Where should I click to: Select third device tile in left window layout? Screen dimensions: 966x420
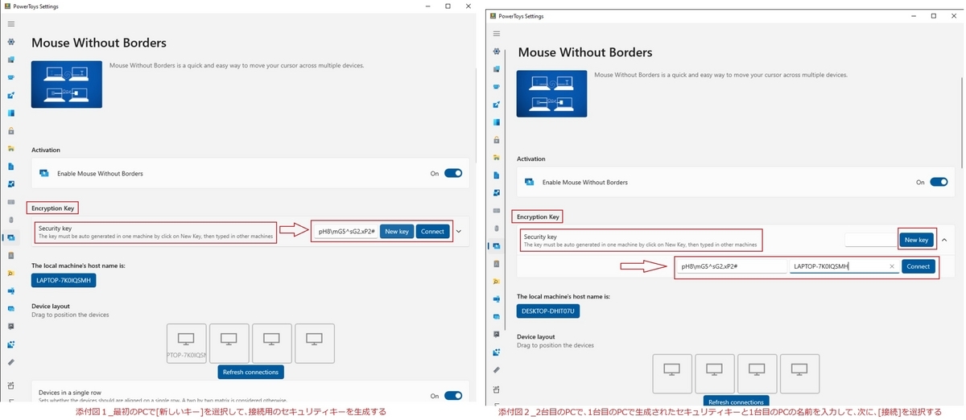[272, 344]
